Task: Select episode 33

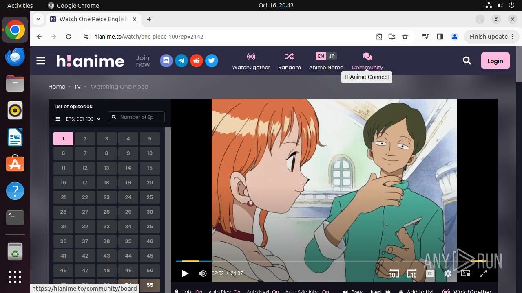Action: click(x=106, y=227)
